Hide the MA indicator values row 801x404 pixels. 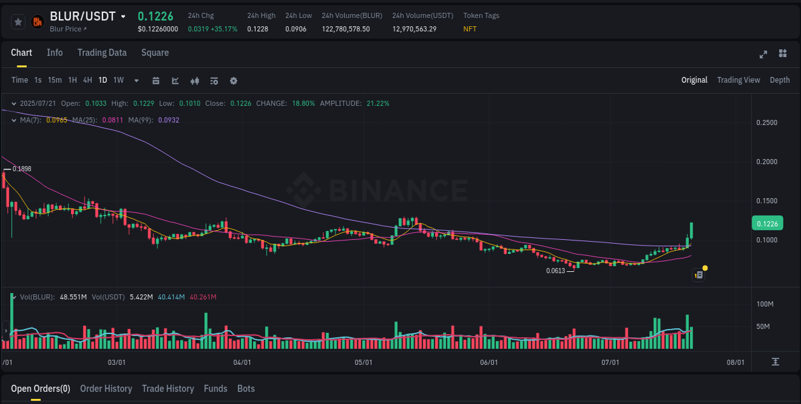pos(13,119)
